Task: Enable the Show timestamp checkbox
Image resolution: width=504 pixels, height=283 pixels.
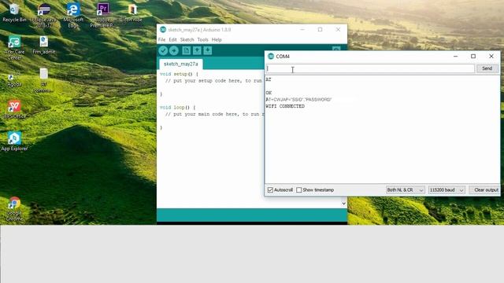Action: click(x=299, y=190)
